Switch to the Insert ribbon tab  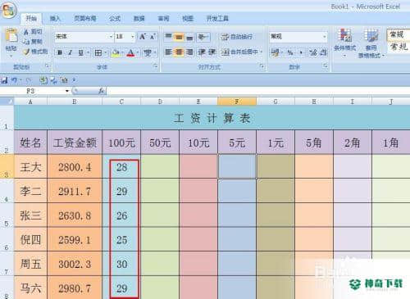click(55, 19)
